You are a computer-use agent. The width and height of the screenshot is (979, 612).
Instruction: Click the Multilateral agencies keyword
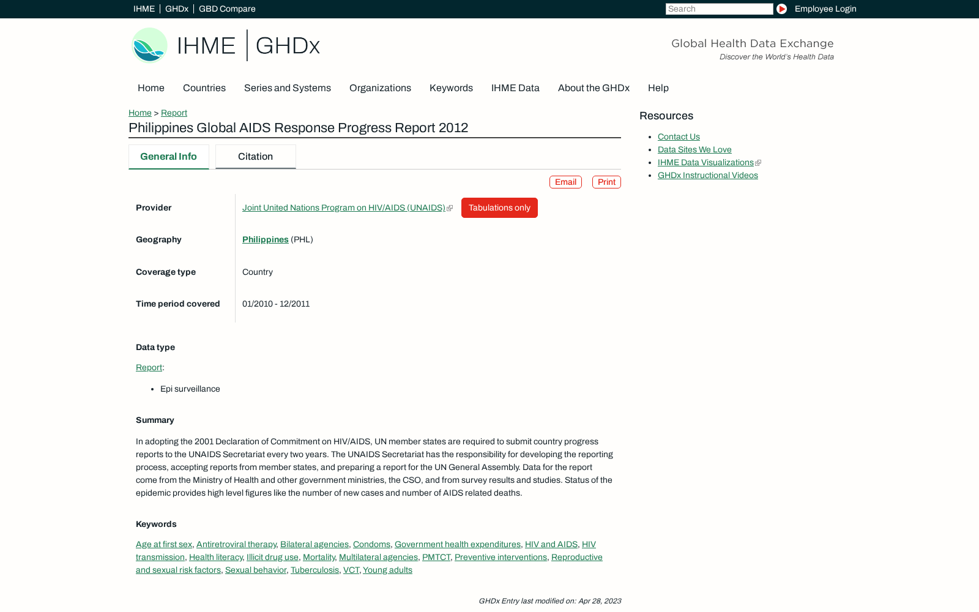coord(378,558)
